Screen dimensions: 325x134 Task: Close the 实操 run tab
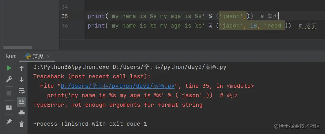pos(48,56)
